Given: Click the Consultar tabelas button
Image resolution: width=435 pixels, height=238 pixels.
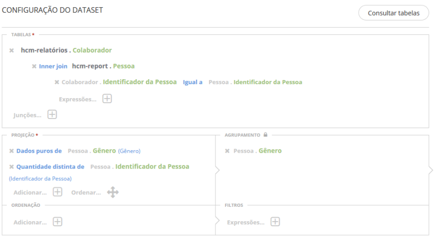Looking at the screenshot, I should tap(394, 13).
